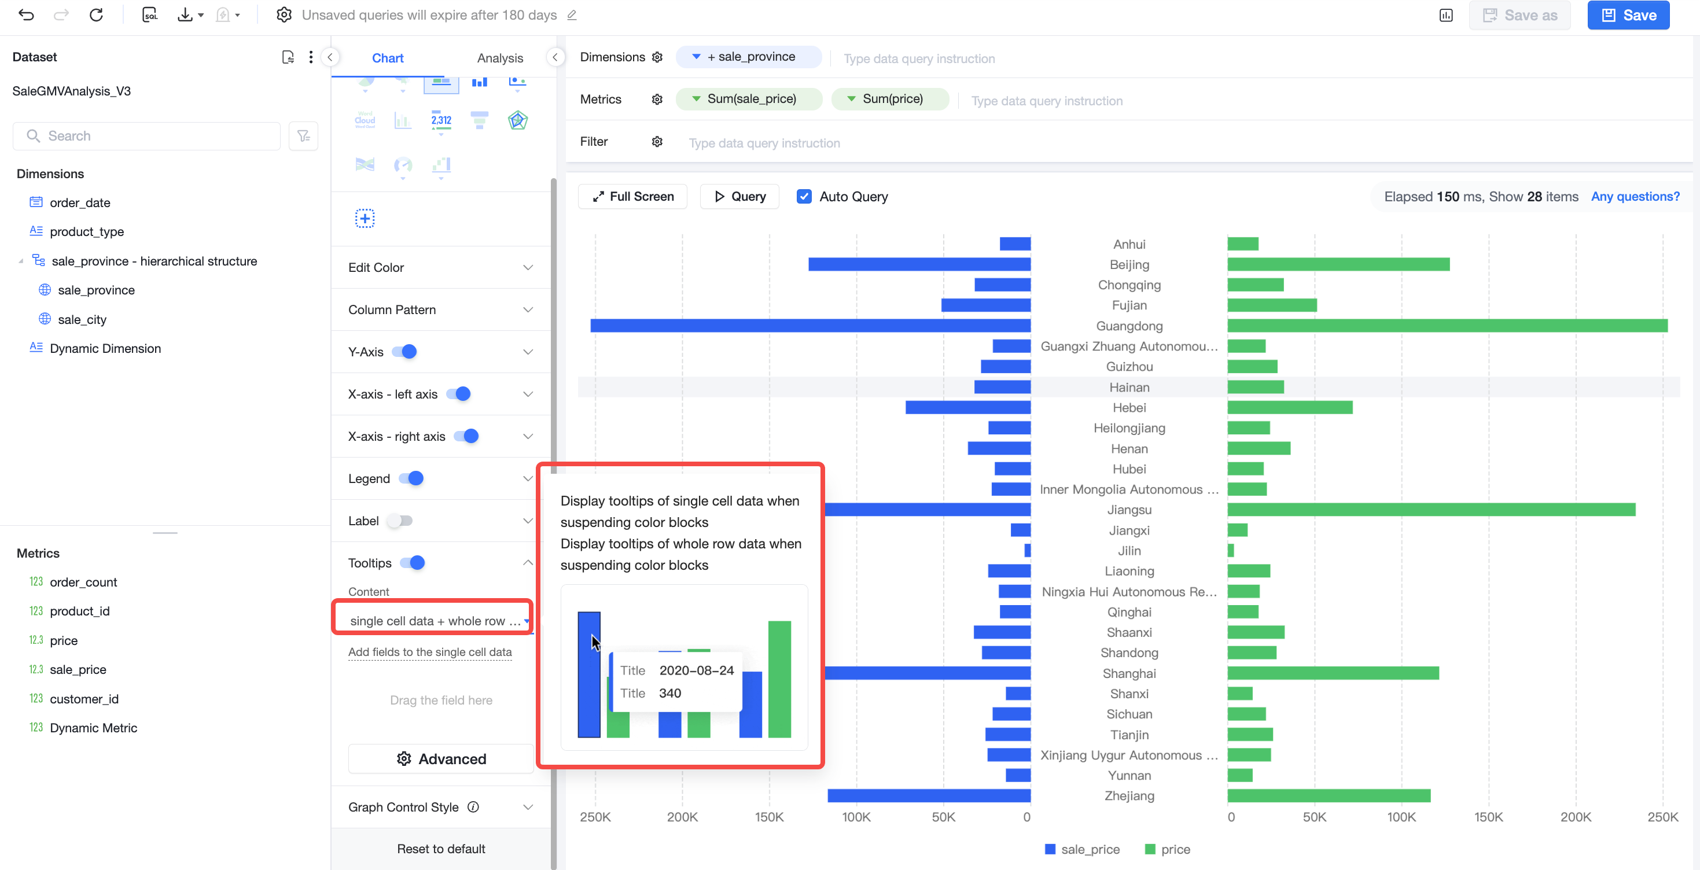Viewport: 1700px width, 870px height.
Task: Disable the Y-Axis toggle
Action: click(x=404, y=352)
